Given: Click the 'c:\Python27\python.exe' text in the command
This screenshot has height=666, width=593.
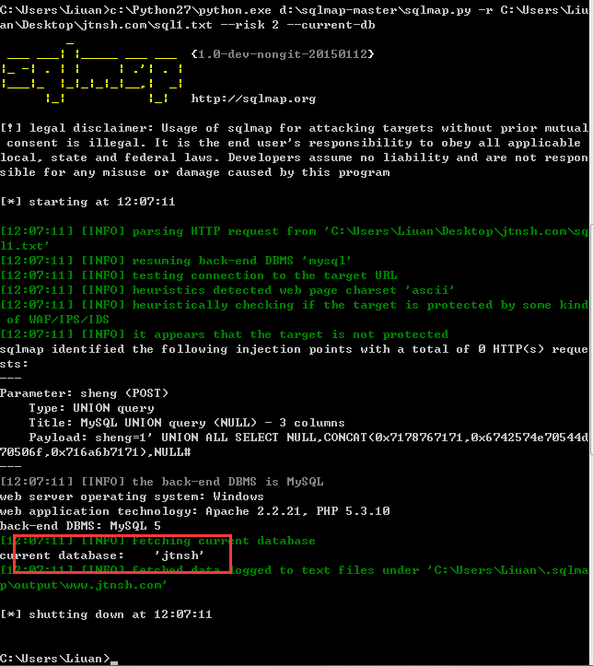Looking at the screenshot, I should (191, 10).
